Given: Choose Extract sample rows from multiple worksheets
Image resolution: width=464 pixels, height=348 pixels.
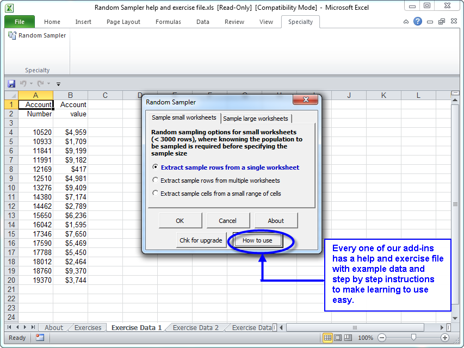Looking at the screenshot, I should coord(156,180).
